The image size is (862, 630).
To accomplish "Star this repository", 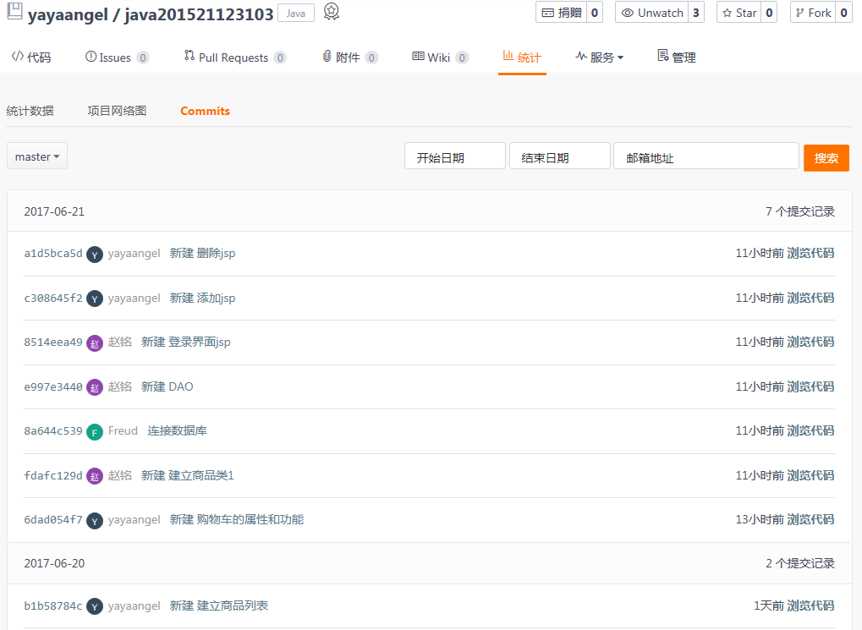I will (739, 13).
